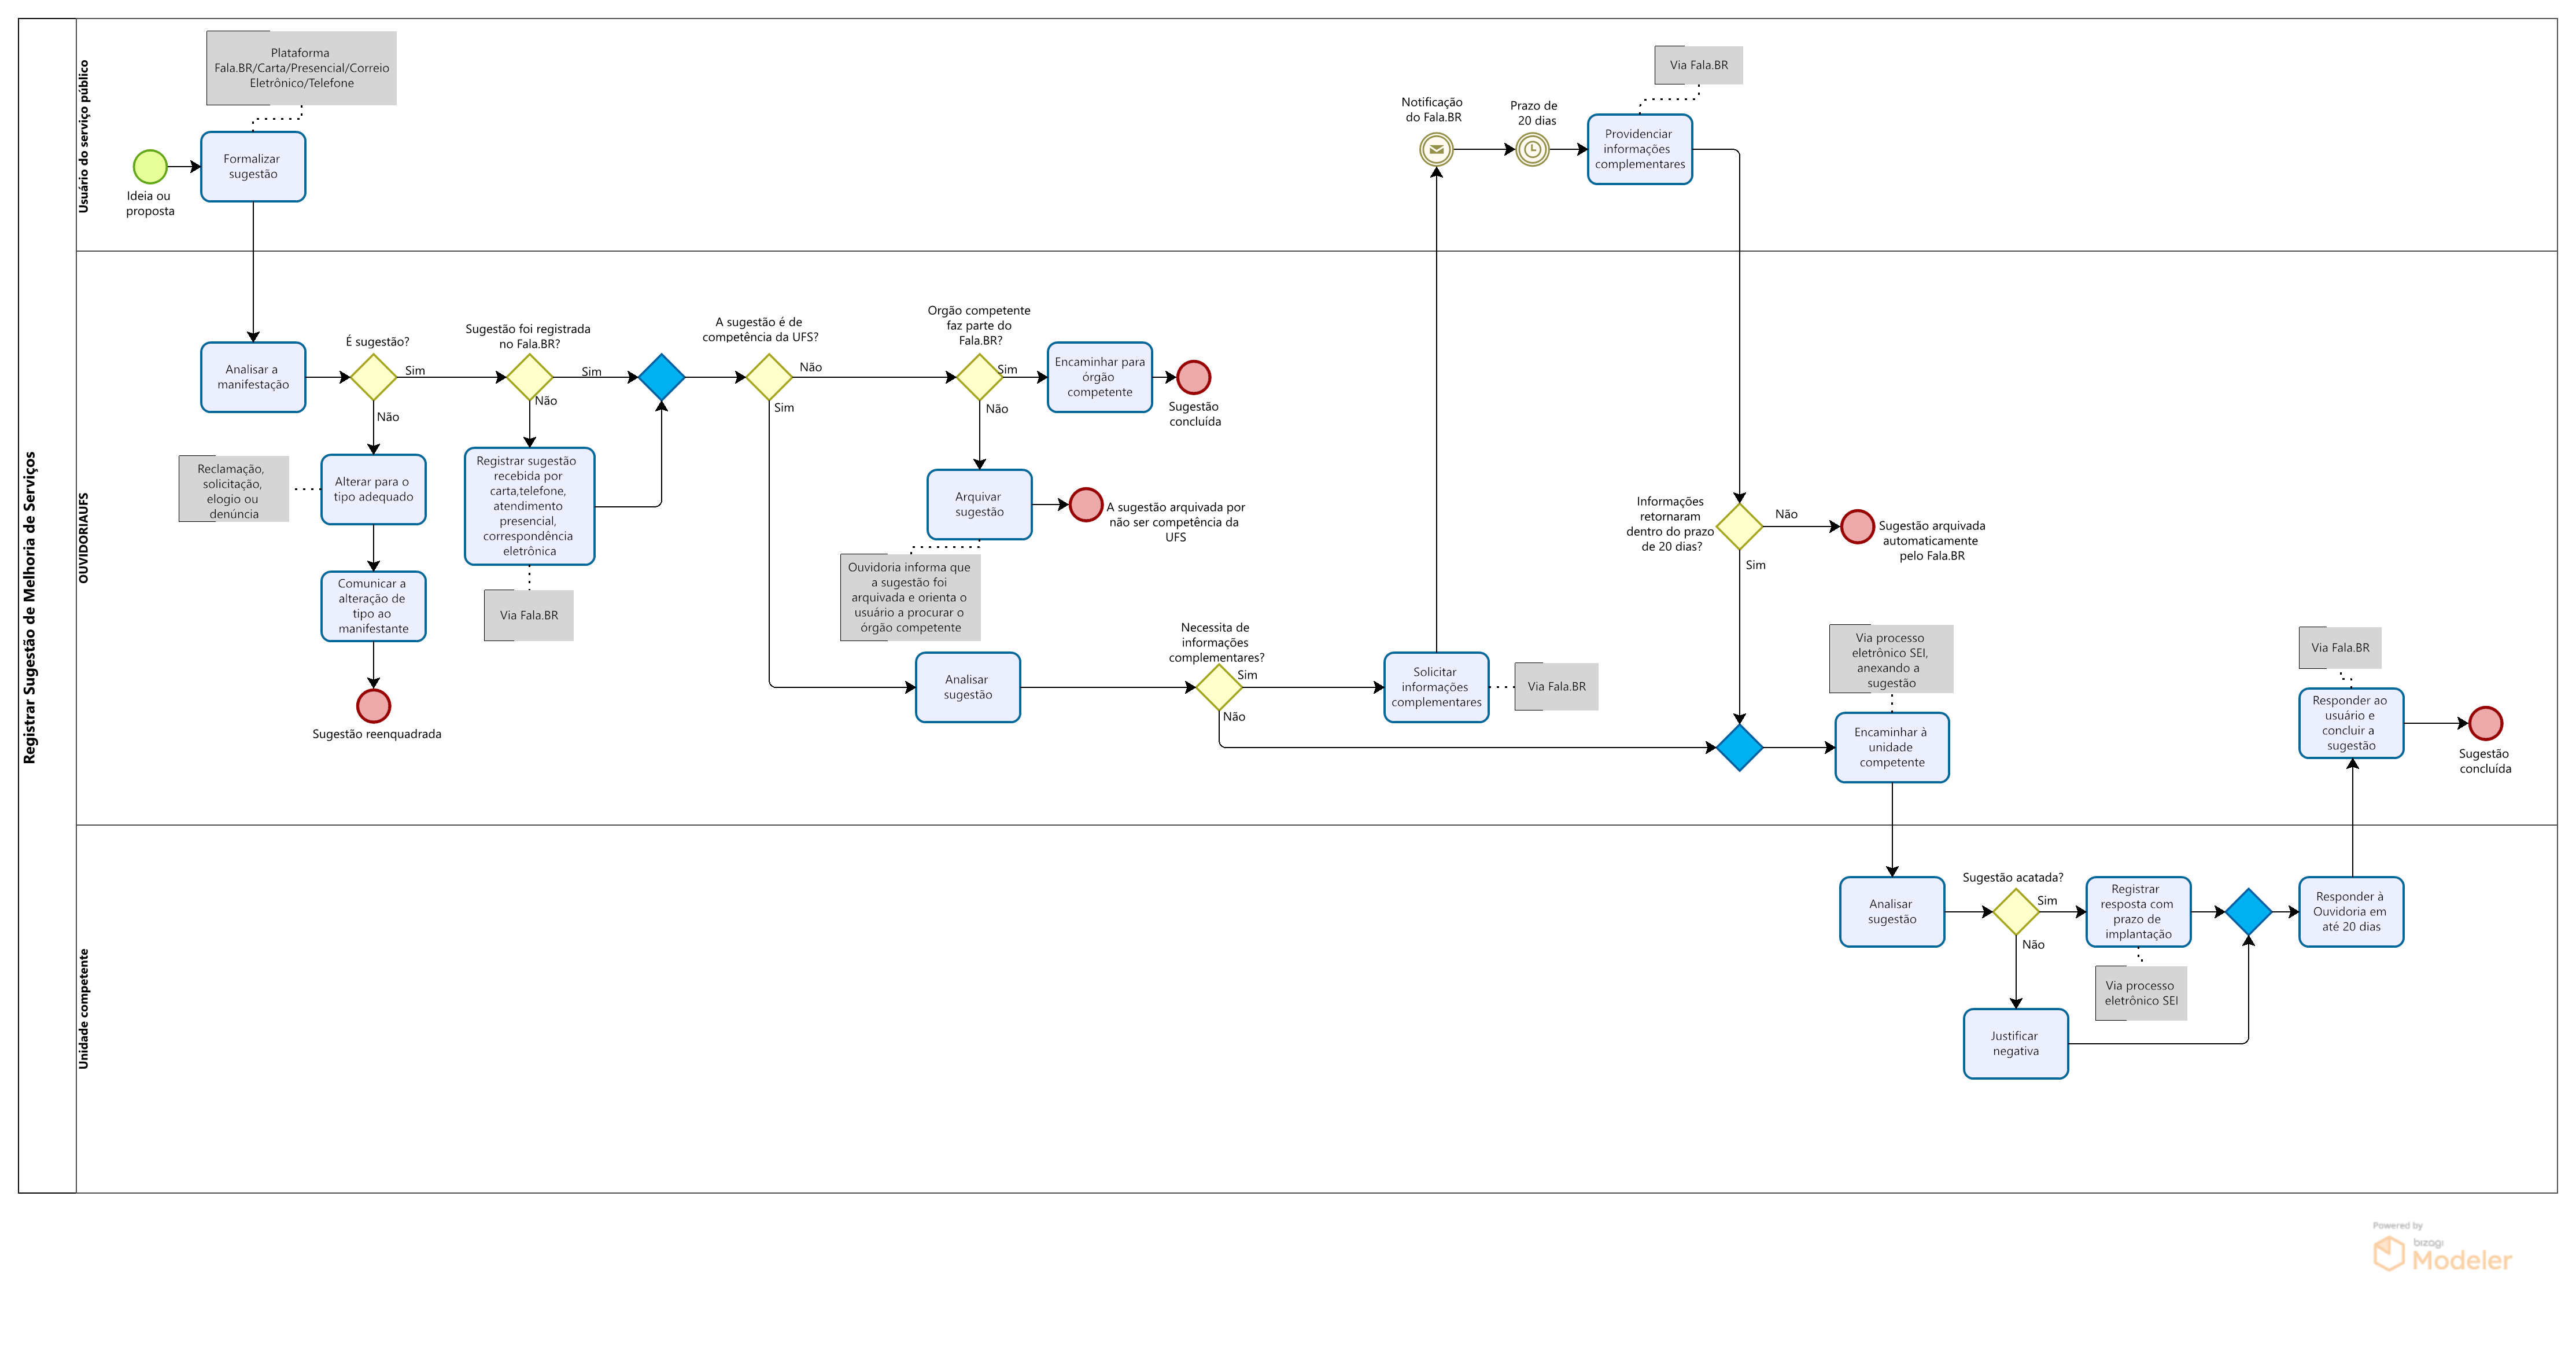Click the 'Necessita de informações complementares?' gateway
The height and width of the screenshot is (1362, 2576).
(x=1219, y=687)
